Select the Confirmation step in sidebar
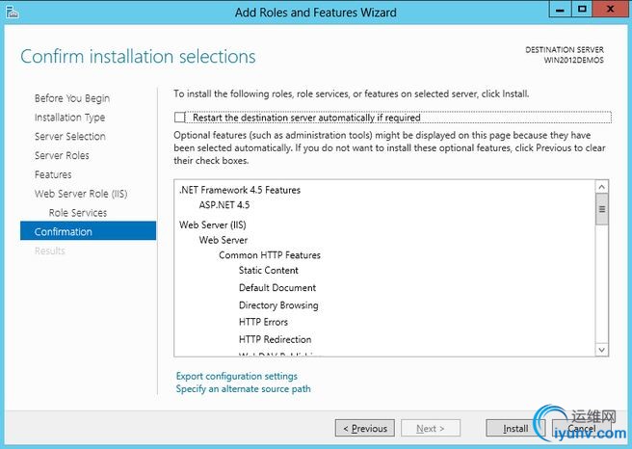 tap(64, 231)
